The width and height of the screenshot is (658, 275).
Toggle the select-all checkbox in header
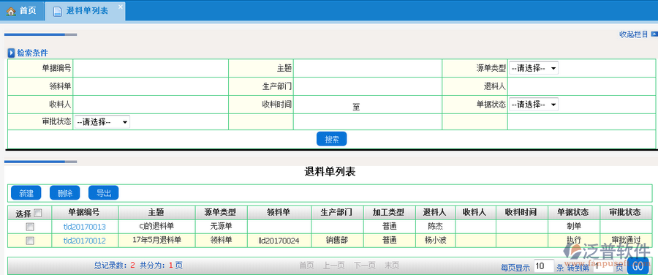(38, 213)
